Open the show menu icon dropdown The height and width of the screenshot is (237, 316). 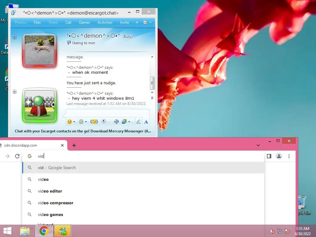coord(147,22)
